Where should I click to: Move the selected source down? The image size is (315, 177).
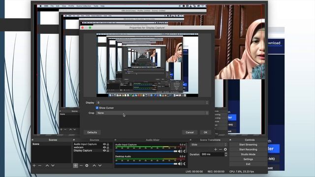coord(100,166)
